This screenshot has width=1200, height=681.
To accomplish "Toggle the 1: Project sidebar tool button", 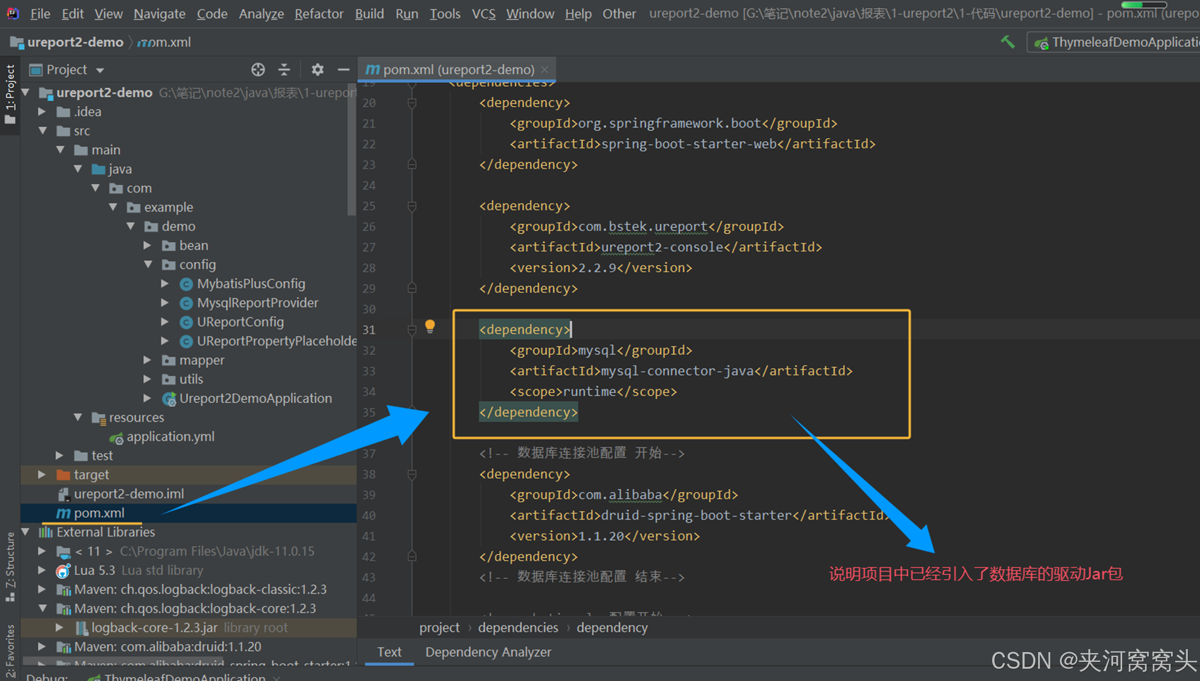I will (x=10, y=94).
